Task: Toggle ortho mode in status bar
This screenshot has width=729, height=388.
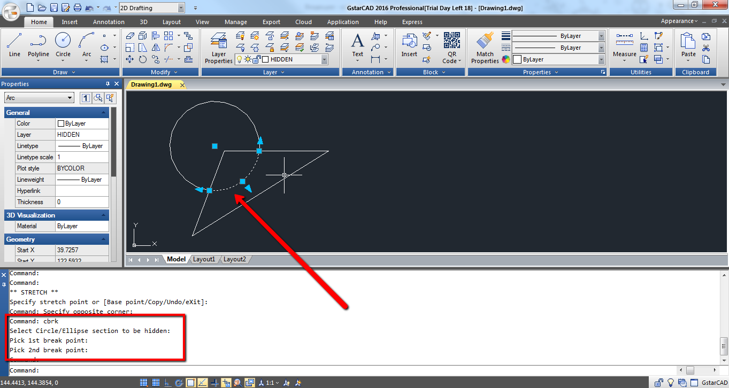Action: coord(167,383)
